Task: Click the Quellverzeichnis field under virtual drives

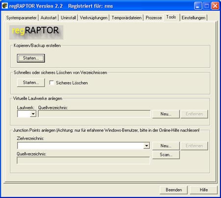Action: 94,114
